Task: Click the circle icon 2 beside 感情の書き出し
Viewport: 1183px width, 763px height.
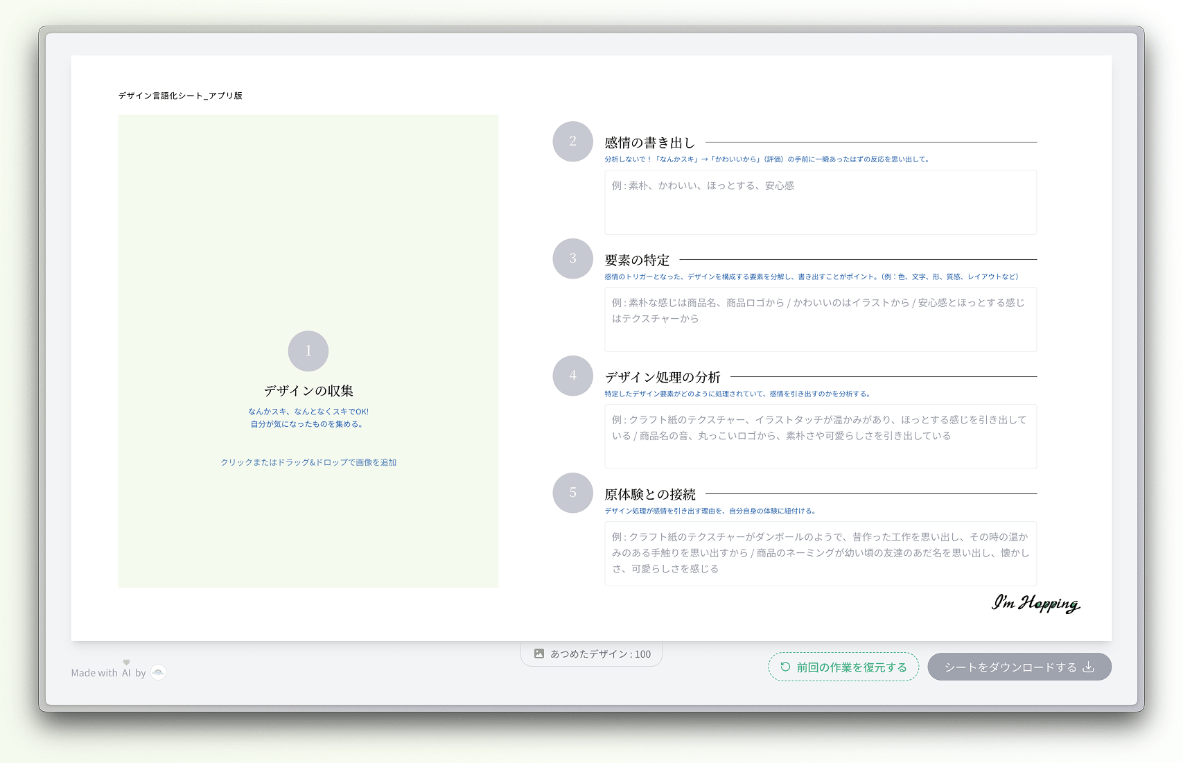Action: coord(572,141)
